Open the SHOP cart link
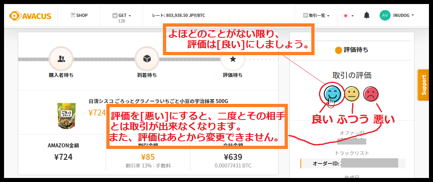Image resolution: width=433 pixels, height=182 pixels. pos(79,15)
